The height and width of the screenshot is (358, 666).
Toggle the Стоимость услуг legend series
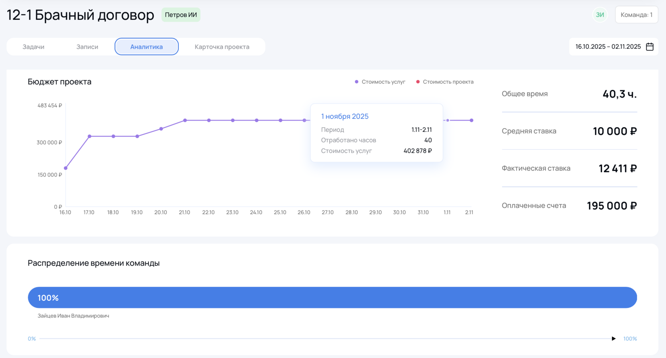click(380, 82)
